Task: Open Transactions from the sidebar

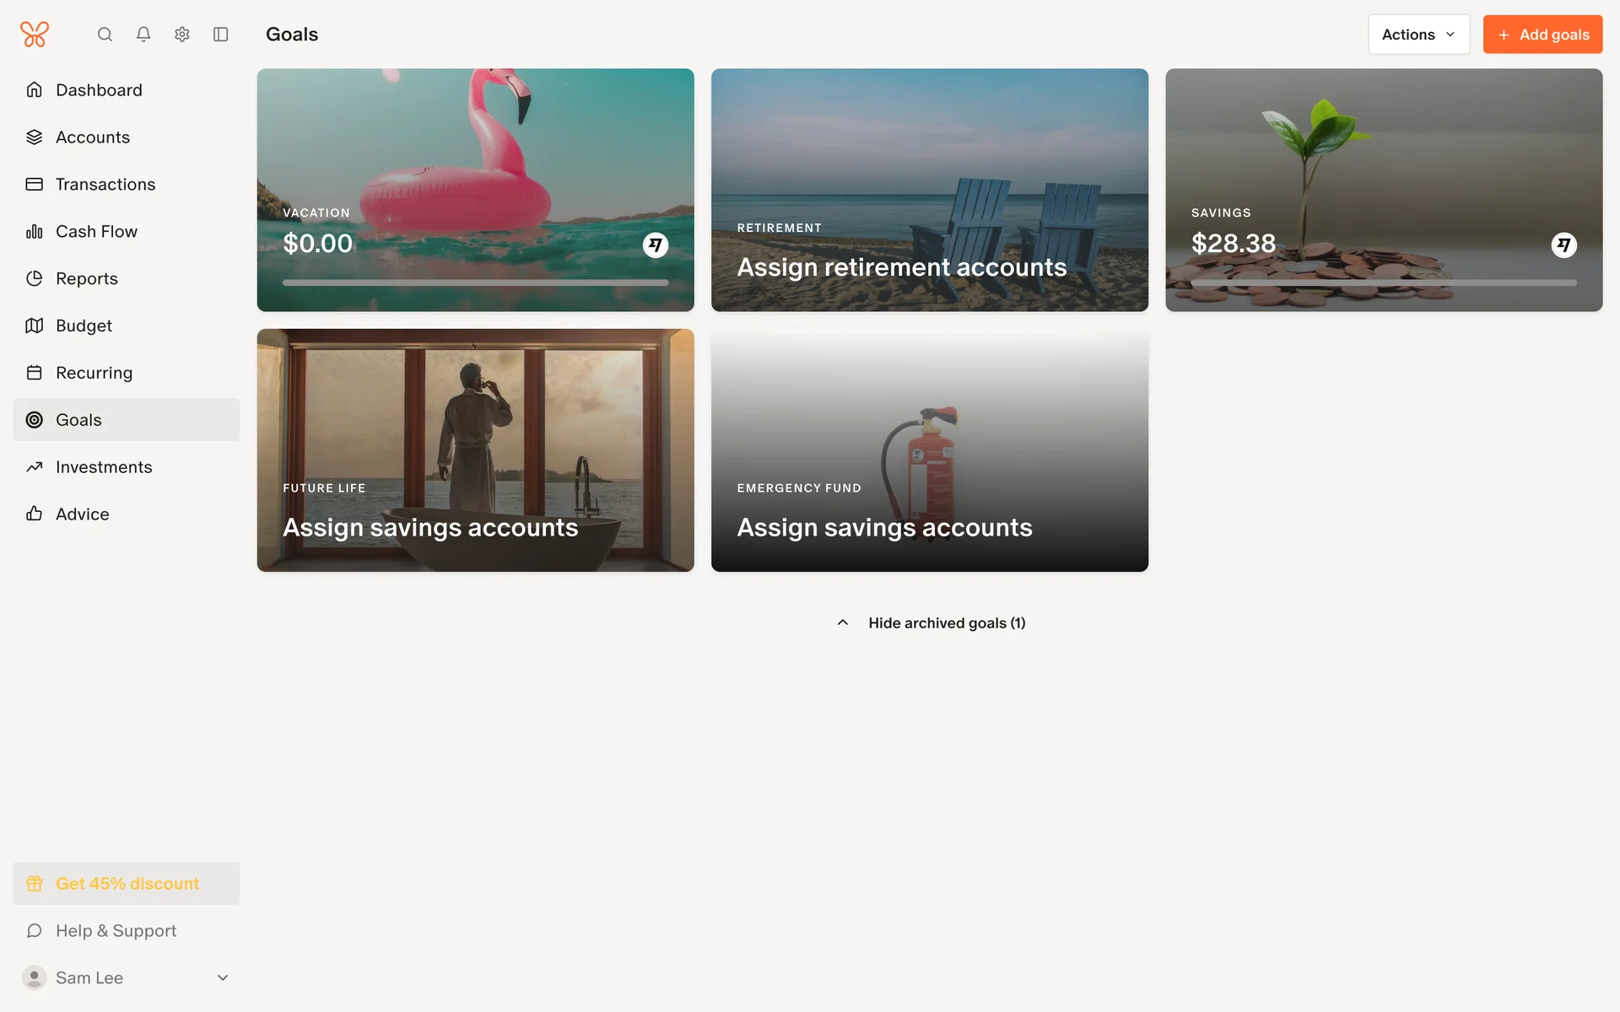Action: 105,185
